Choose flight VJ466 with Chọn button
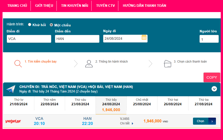The height and width of the screenshot is (140, 223). tap(201, 121)
